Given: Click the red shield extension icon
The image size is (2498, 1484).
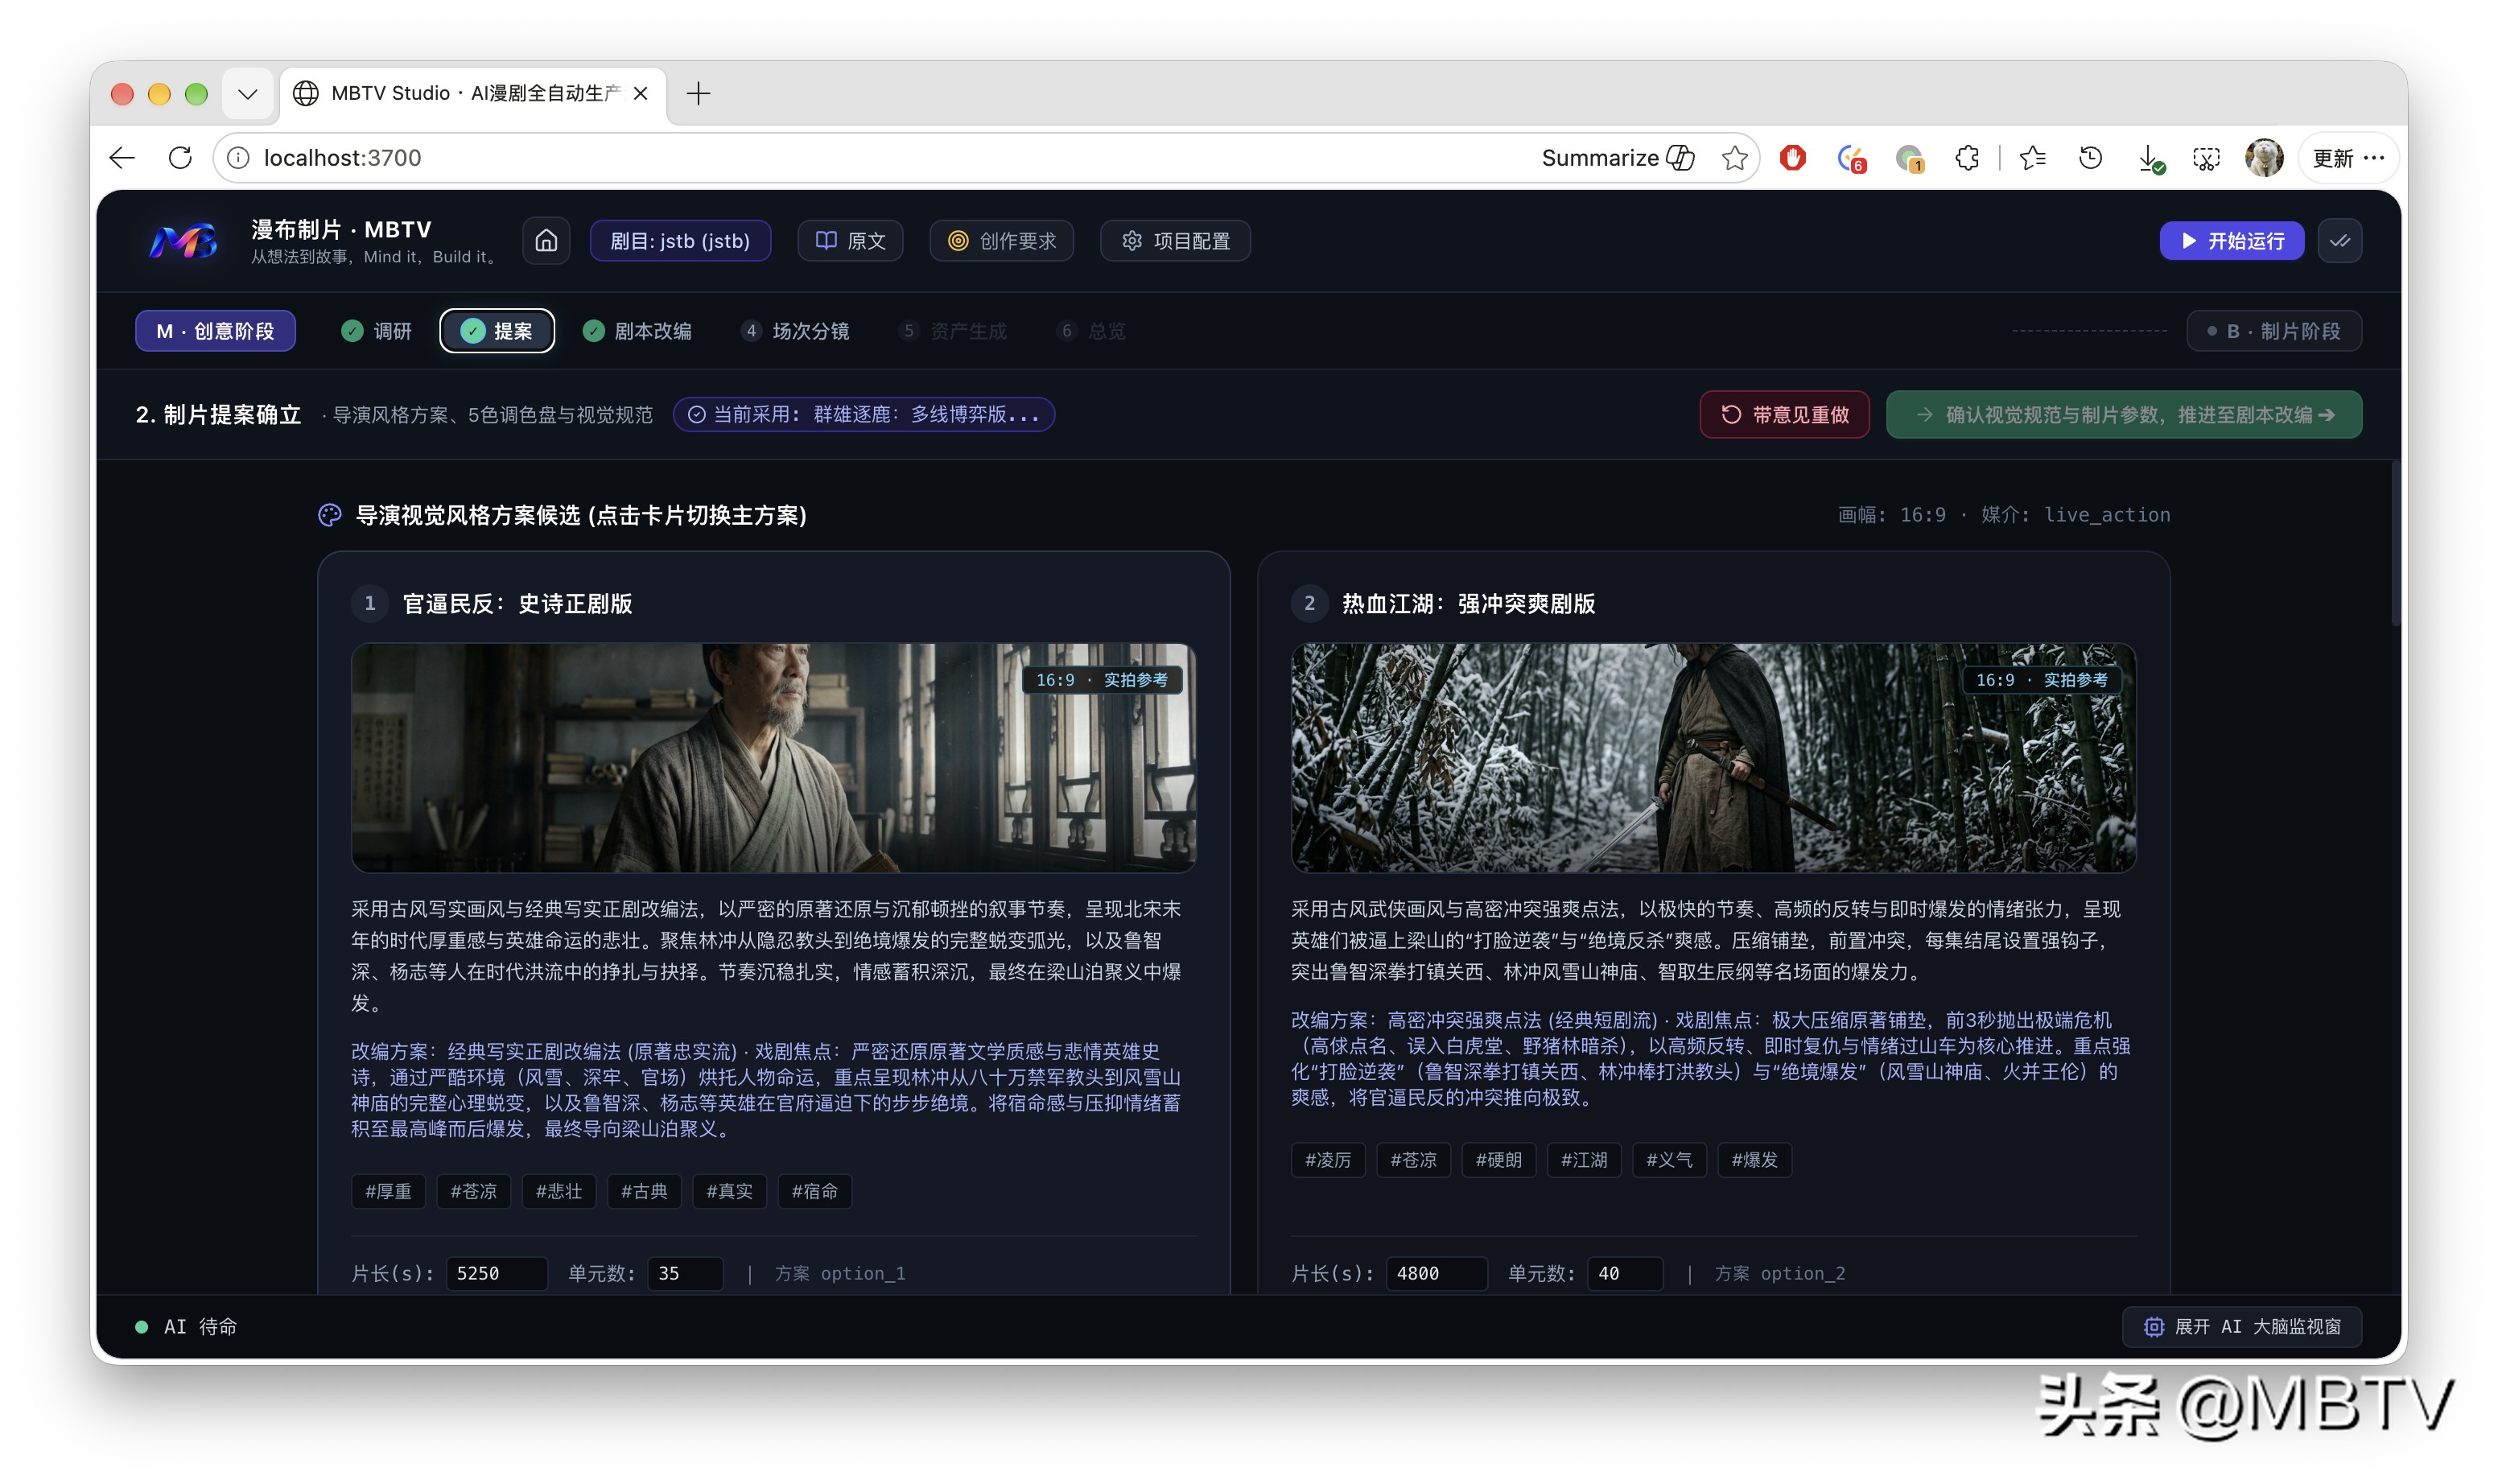Looking at the screenshot, I should 1793,158.
